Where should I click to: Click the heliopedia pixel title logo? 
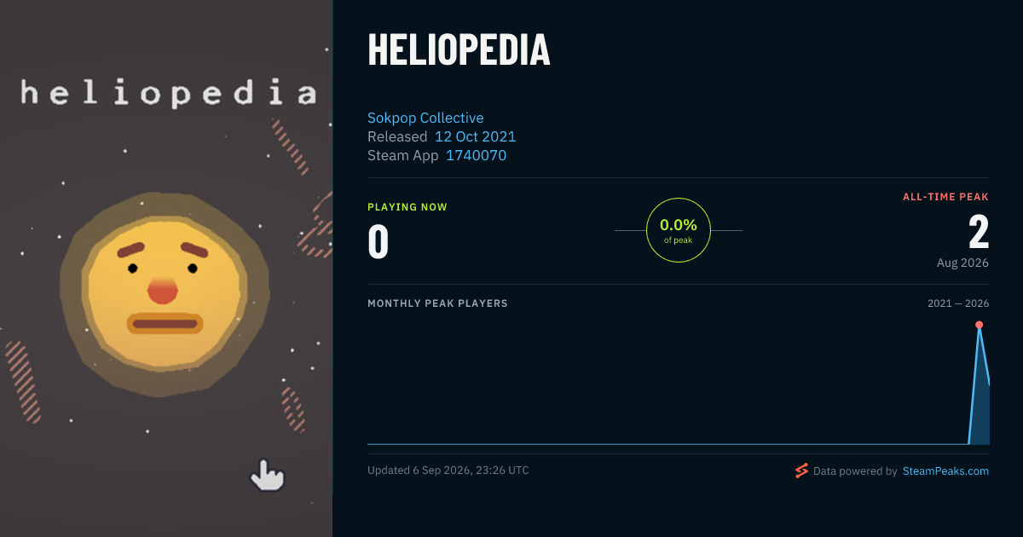(168, 92)
